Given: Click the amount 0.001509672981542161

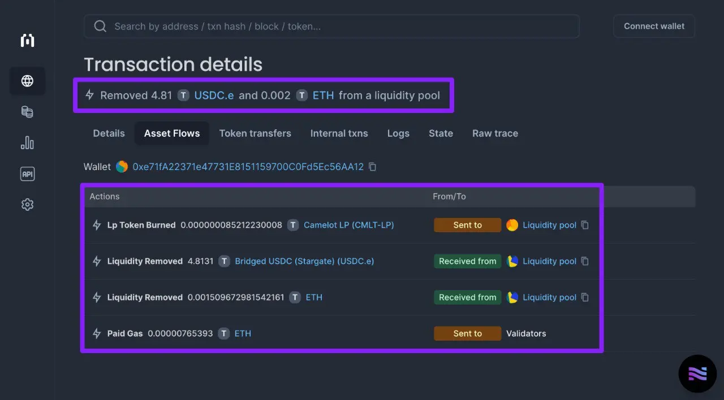Looking at the screenshot, I should 236,297.
